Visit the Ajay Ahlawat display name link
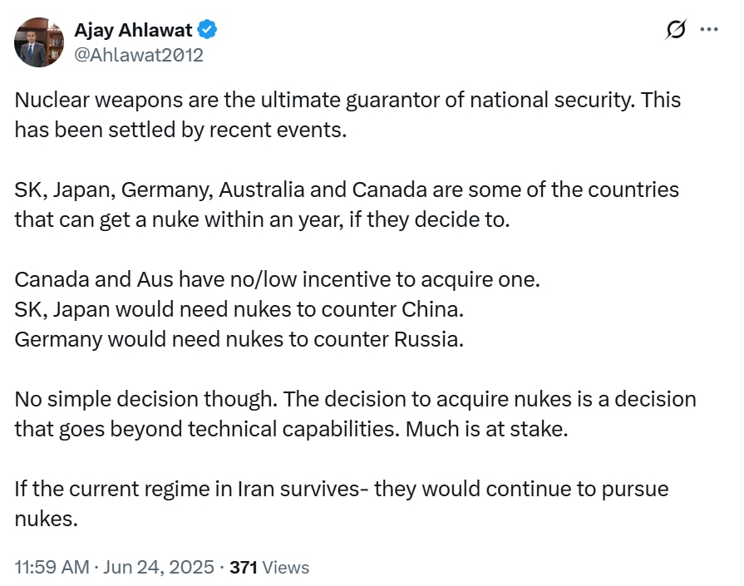The height and width of the screenshot is (586, 744). [x=133, y=30]
